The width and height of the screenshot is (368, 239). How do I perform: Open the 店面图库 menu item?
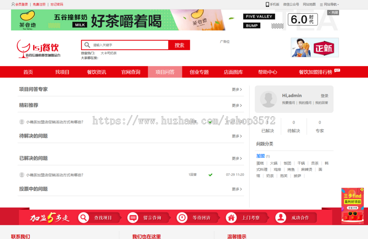pyautogui.click(x=233, y=72)
